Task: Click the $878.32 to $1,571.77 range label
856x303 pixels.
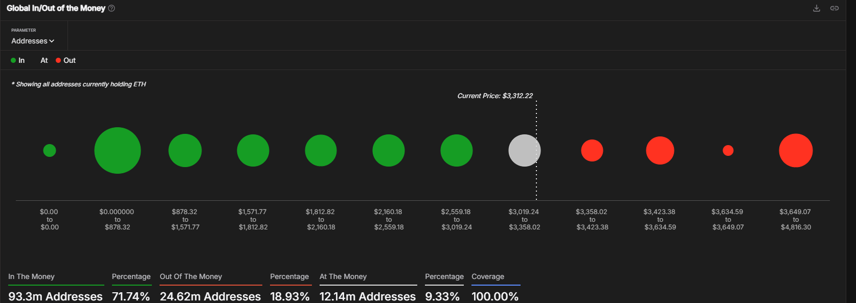Action: (185, 219)
